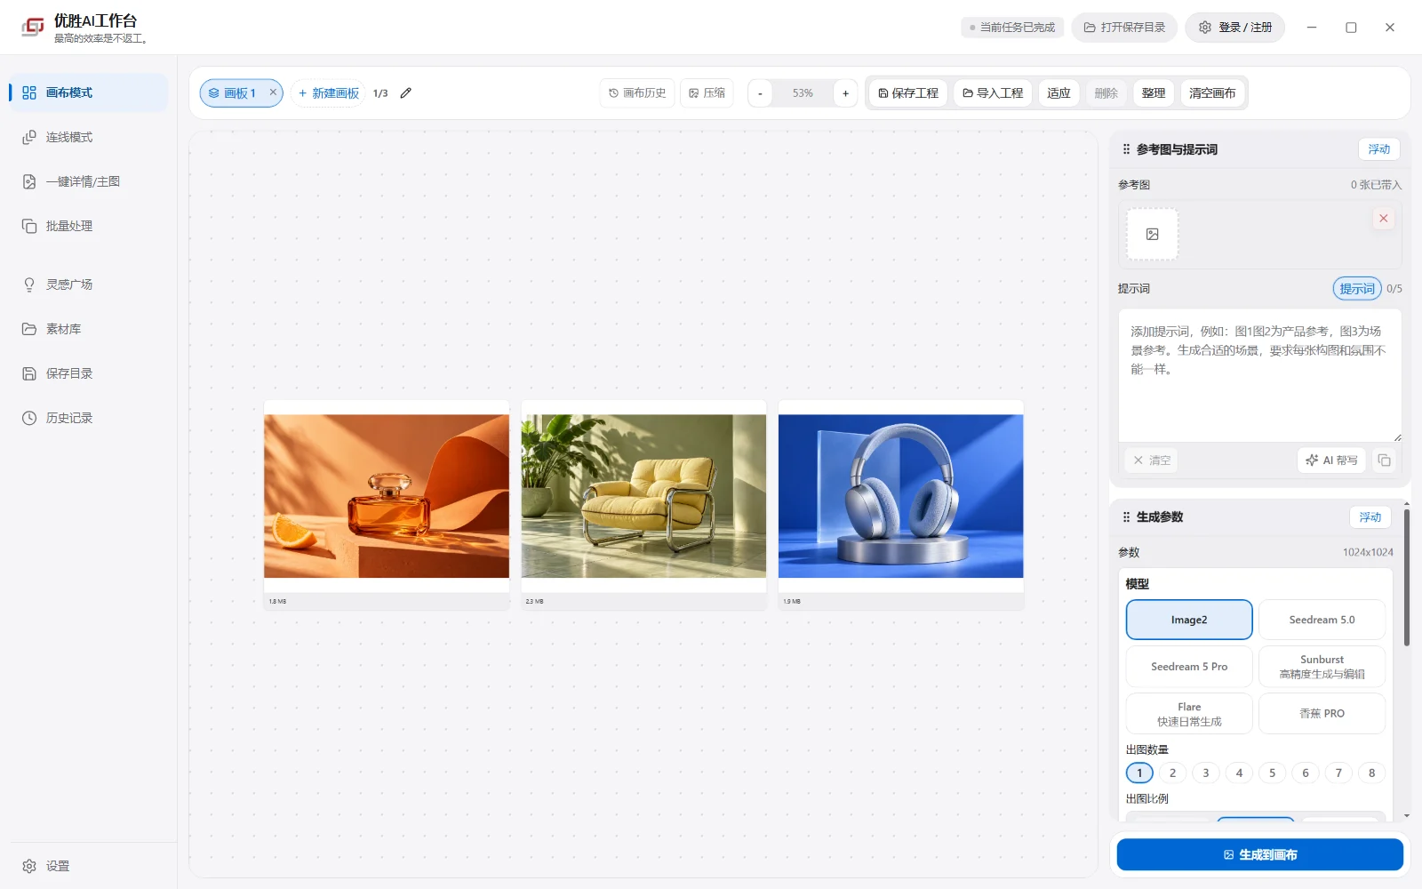Click the 适应 fit button
1422x889 pixels.
point(1059,92)
